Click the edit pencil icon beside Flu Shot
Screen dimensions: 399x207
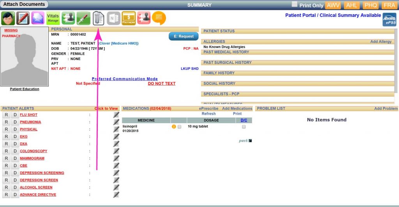coord(116,115)
